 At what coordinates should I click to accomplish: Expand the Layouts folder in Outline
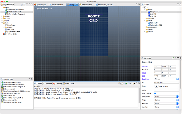pos(145,32)
